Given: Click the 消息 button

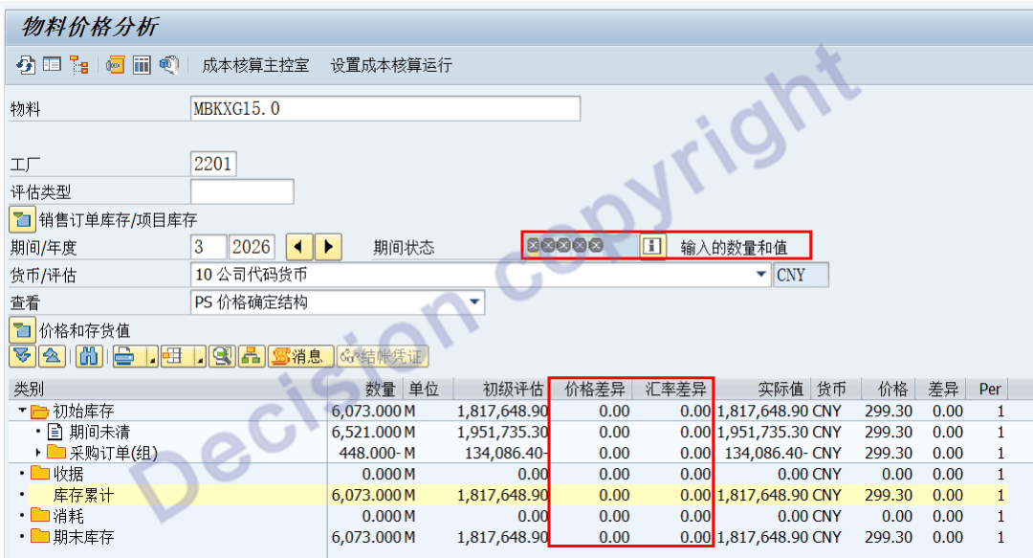Looking at the screenshot, I should (300, 357).
